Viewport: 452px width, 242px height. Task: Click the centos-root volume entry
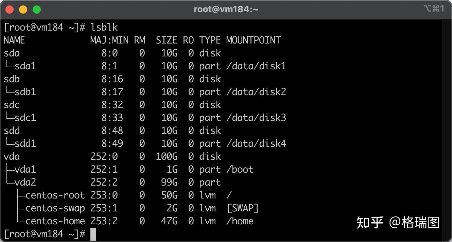(x=55, y=195)
